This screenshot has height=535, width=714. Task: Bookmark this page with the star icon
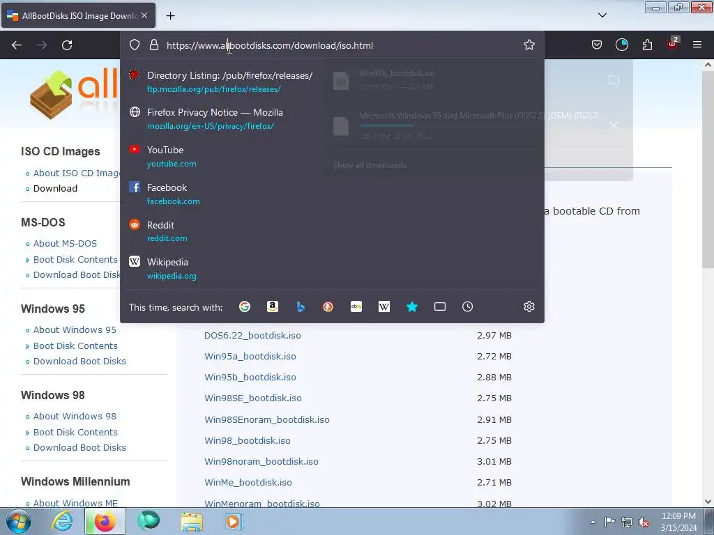[x=529, y=45]
